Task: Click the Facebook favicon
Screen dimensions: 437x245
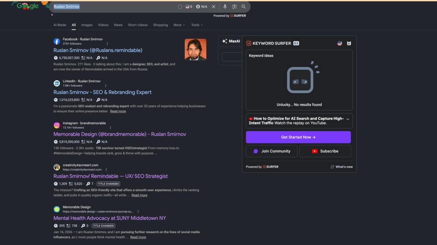Action: coord(57,41)
